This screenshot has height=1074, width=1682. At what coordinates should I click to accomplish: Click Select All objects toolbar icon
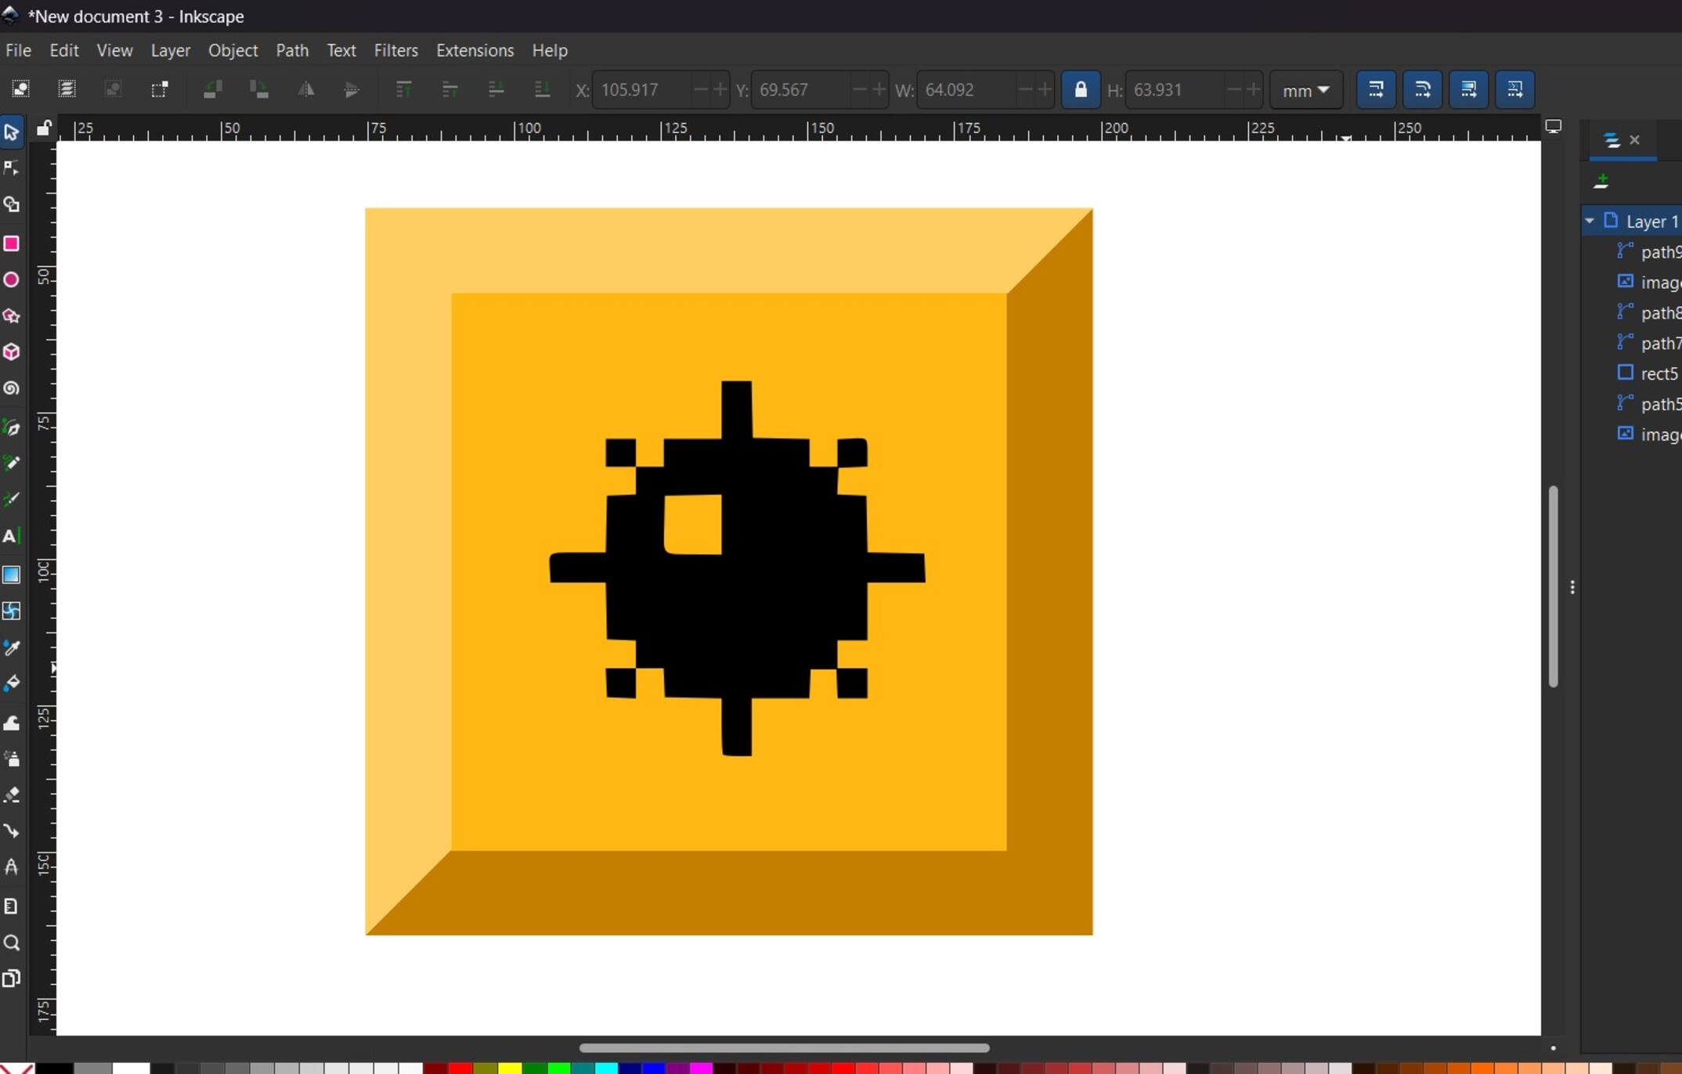click(x=21, y=89)
